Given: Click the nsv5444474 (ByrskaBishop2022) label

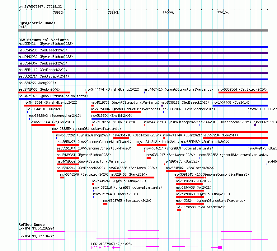Looking at the screenshot, I should click(x=112, y=89).
